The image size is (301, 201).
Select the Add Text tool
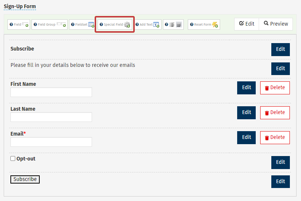tap(147, 25)
